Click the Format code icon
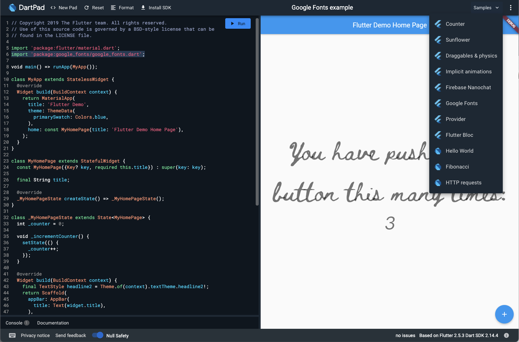519x342 pixels. (114, 7)
